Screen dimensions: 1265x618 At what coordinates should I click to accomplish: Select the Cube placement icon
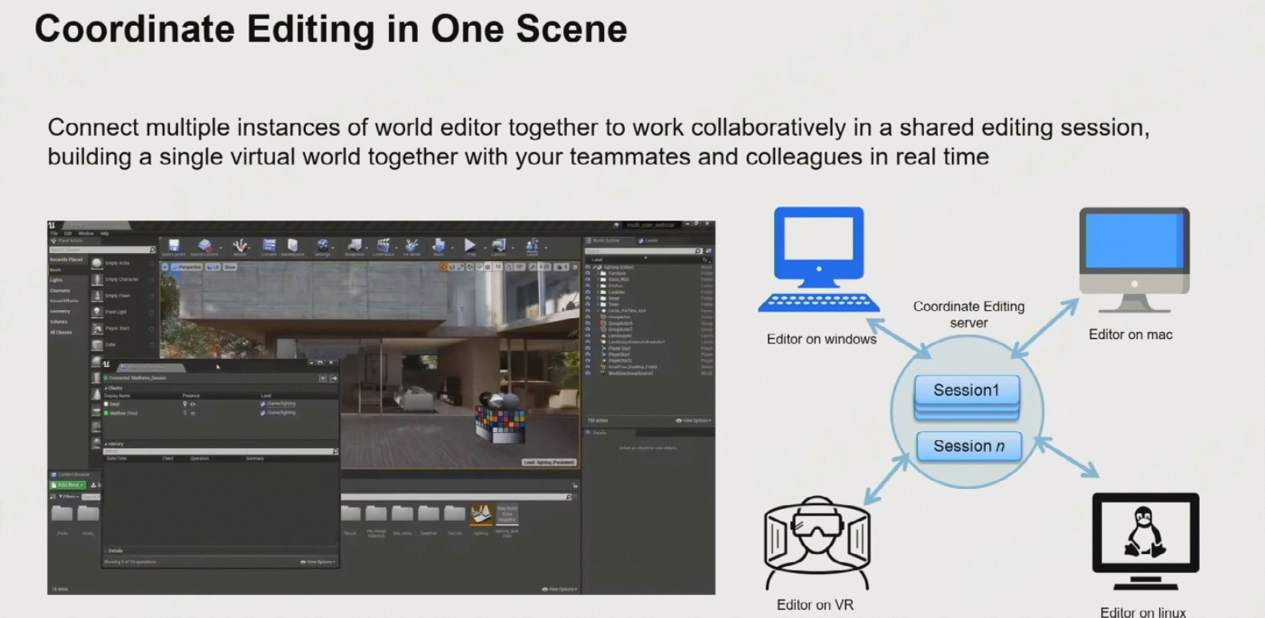(x=97, y=345)
